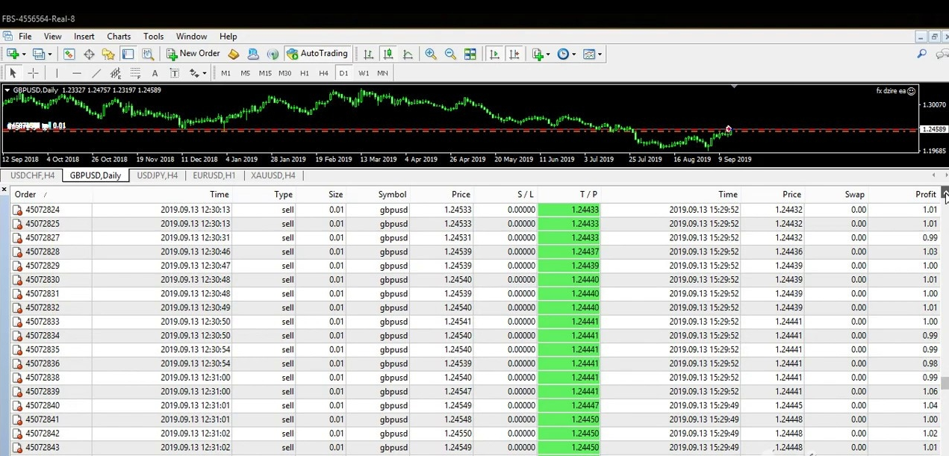949x456 pixels.
Task: Open the Market Watch panel icon
Action: point(69,54)
